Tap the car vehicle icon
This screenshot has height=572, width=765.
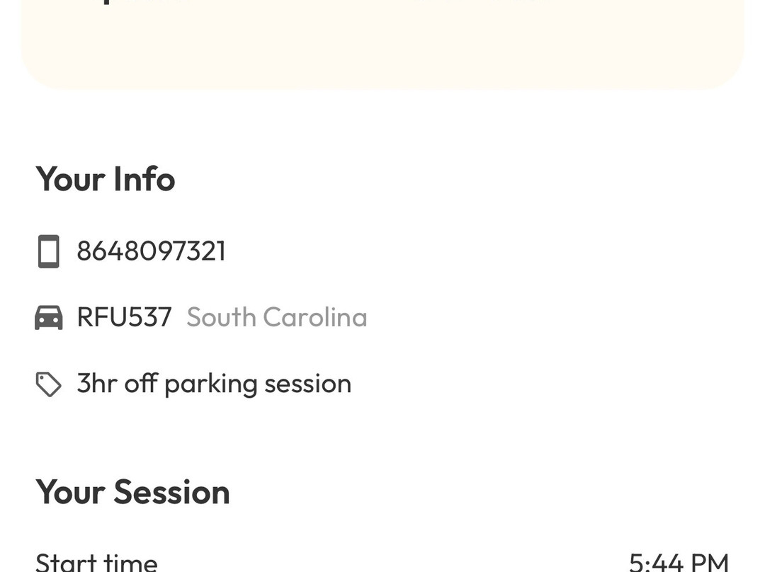tap(48, 318)
